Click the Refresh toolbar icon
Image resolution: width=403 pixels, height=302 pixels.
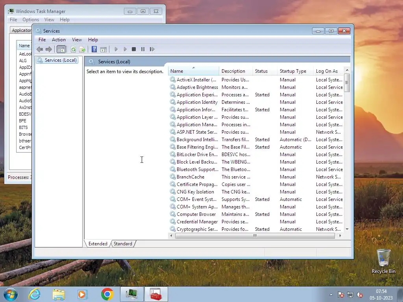pyautogui.click(x=73, y=49)
